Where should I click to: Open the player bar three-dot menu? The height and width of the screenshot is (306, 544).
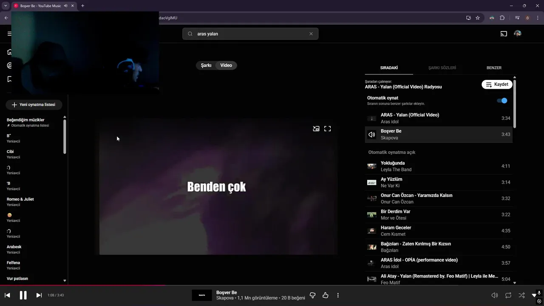(x=338, y=295)
